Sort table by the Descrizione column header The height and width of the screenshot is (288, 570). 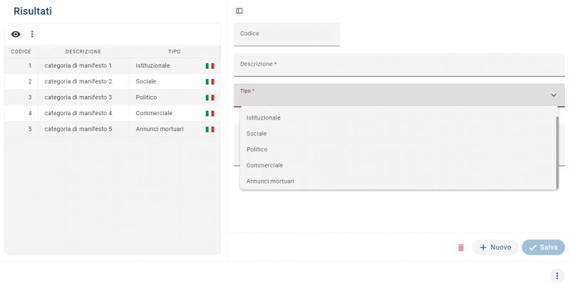[83, 51]
